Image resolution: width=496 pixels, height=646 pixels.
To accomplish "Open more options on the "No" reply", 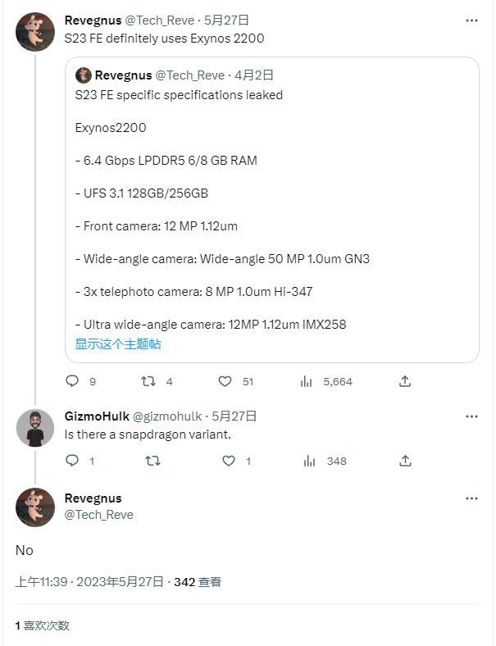I will tap(471, 498).
